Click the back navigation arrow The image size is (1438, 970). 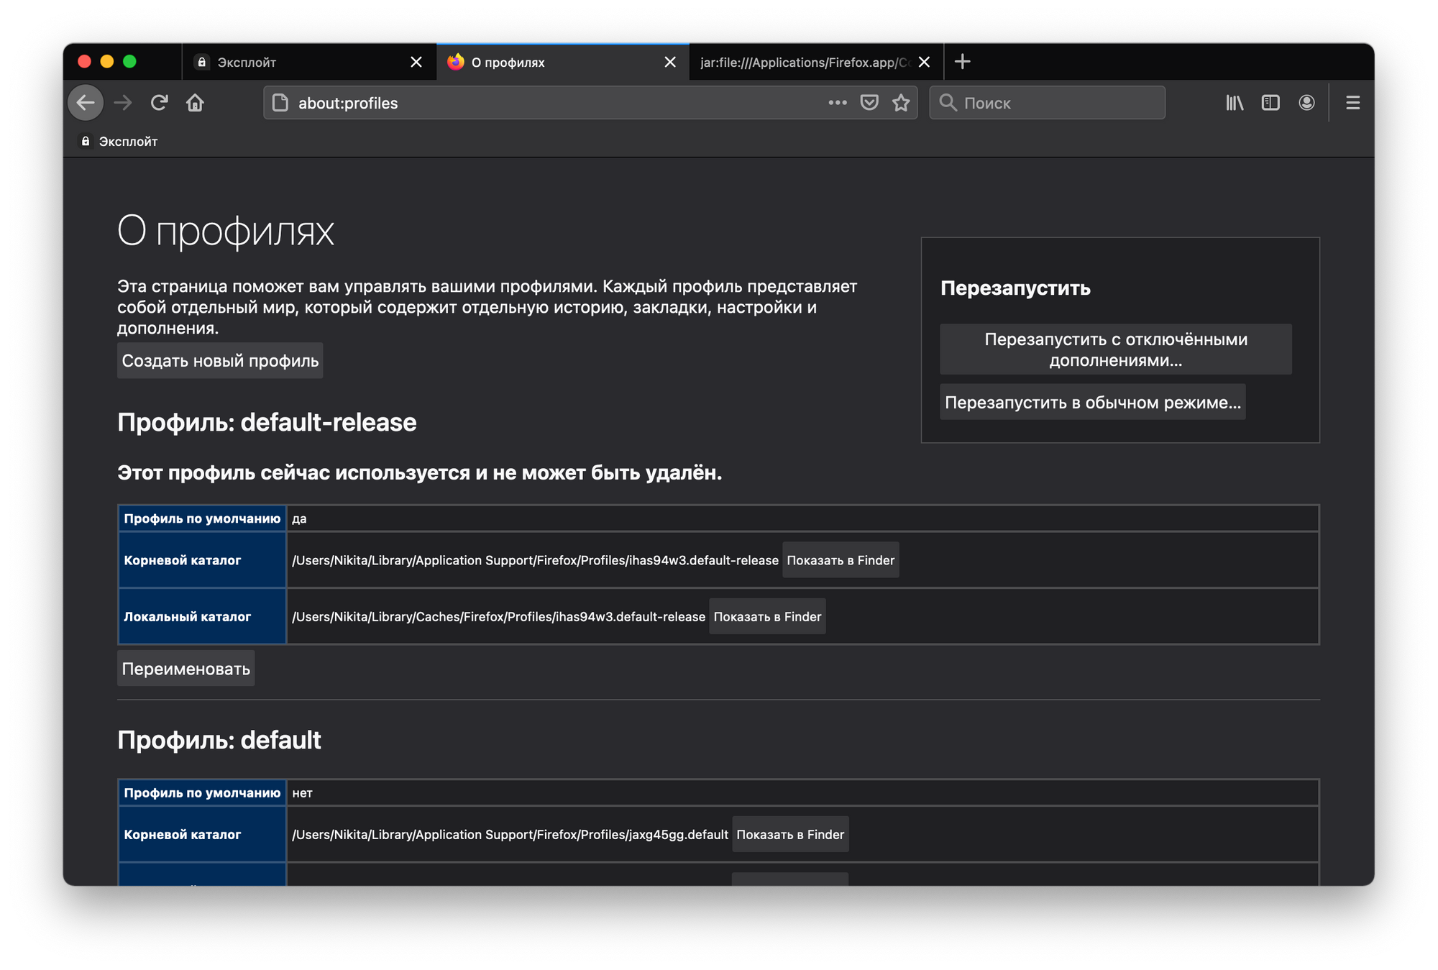86,103
